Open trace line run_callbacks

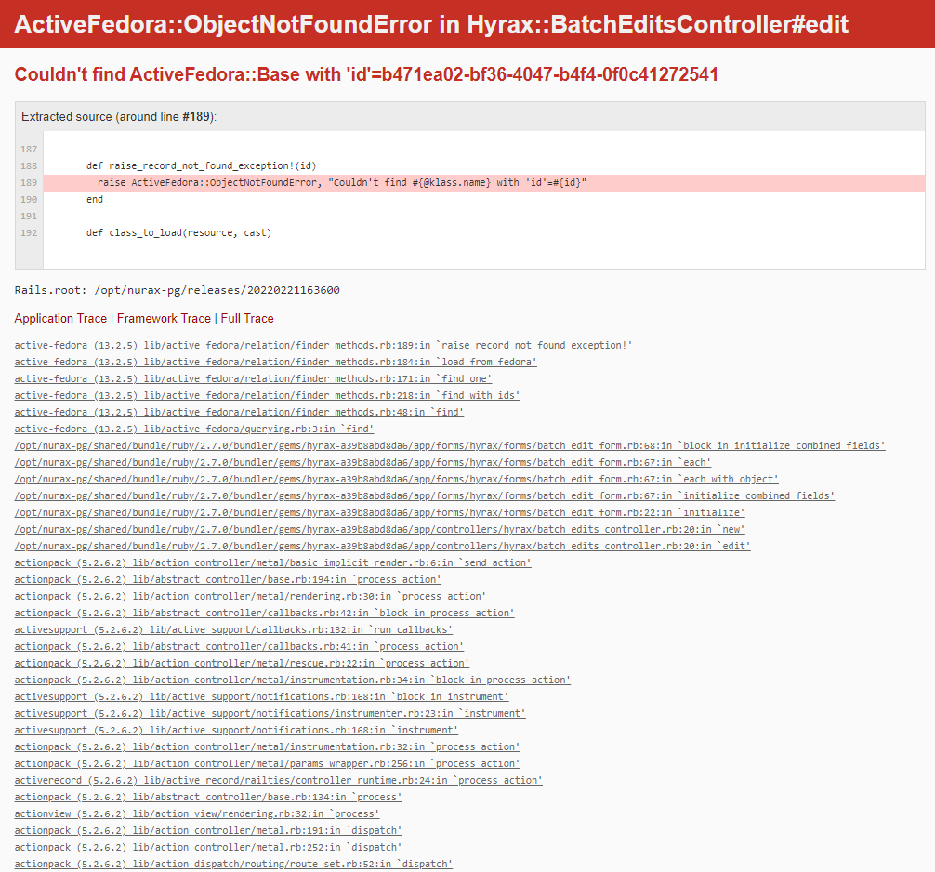click(x=233, y=629)
